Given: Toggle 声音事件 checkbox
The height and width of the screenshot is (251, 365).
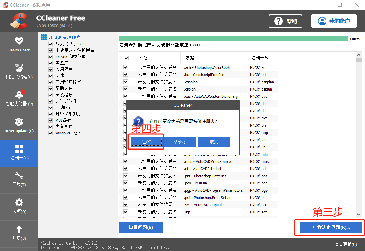Looking at the screenshot, I should [50, 127].
